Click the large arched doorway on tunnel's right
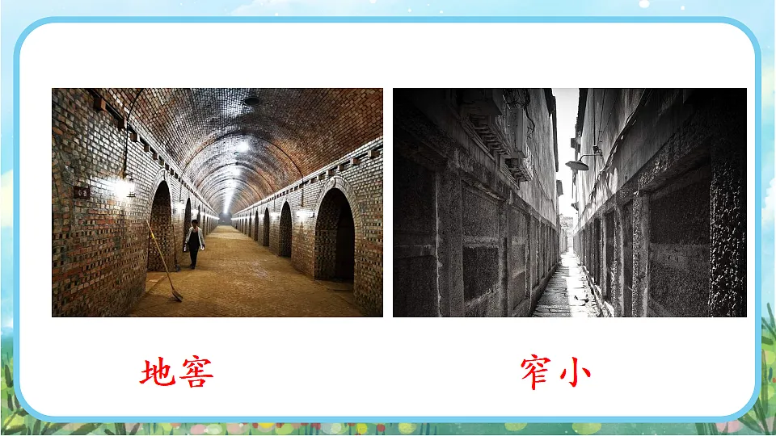The image size is (776, 436). (335, 234)
